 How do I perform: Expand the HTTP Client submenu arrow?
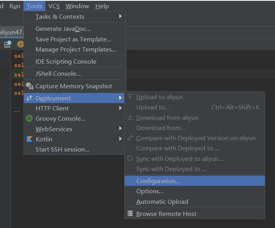click(x=120, y=108)
